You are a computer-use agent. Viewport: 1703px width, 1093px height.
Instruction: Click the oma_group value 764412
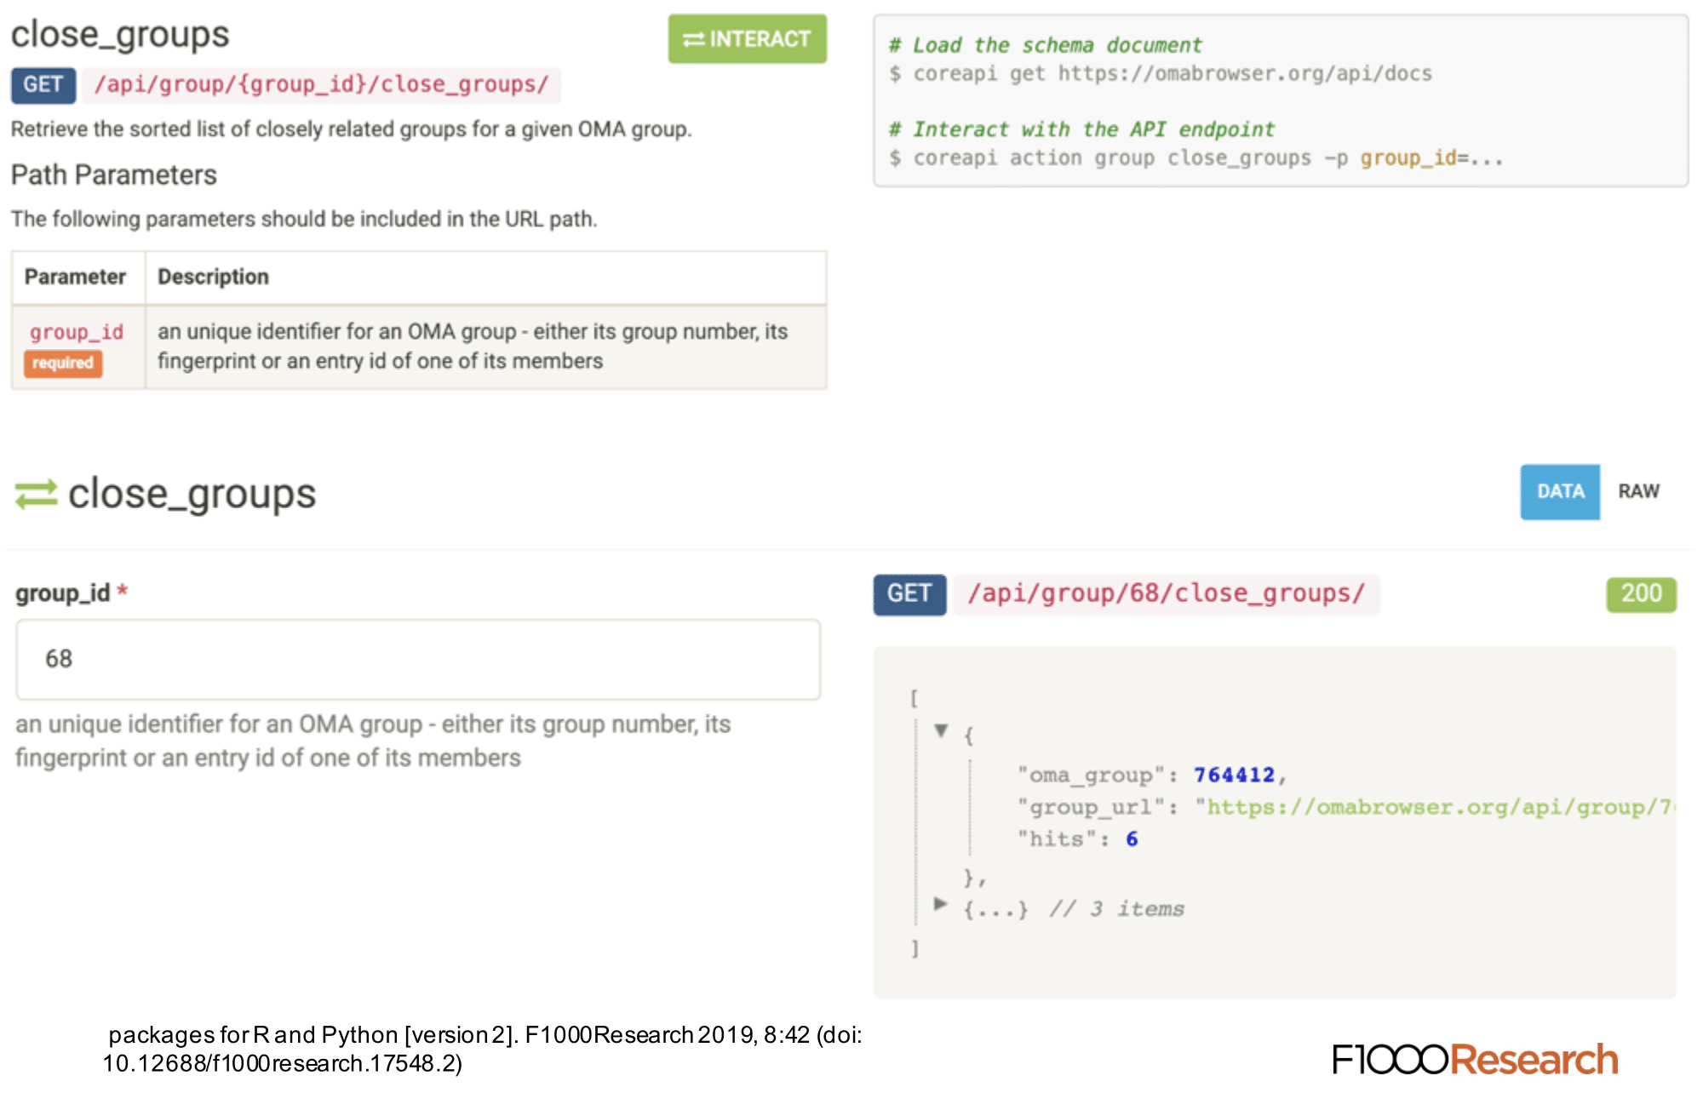pyautogui.click(x=1234, y=775)
